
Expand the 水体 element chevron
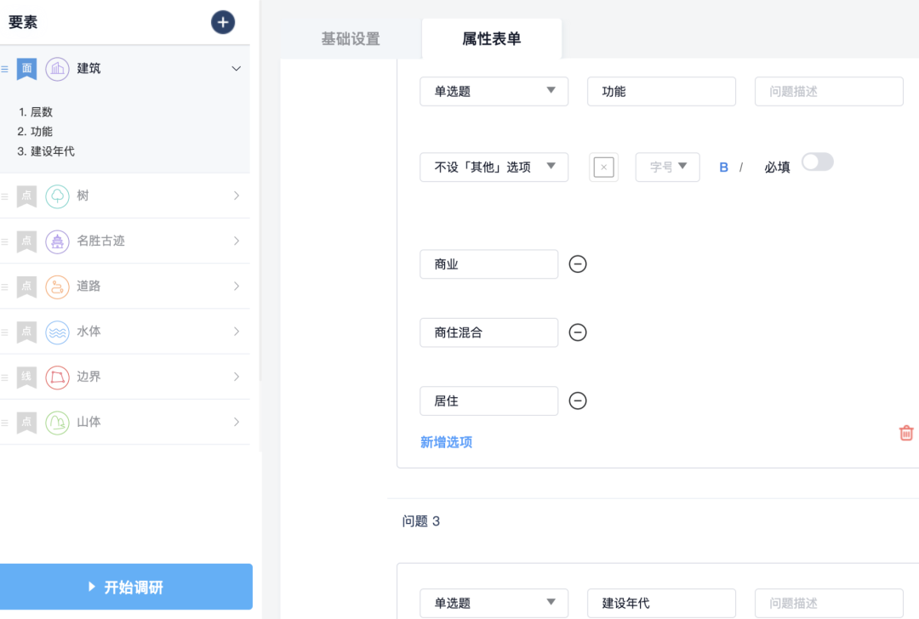[x=237, y=332]
